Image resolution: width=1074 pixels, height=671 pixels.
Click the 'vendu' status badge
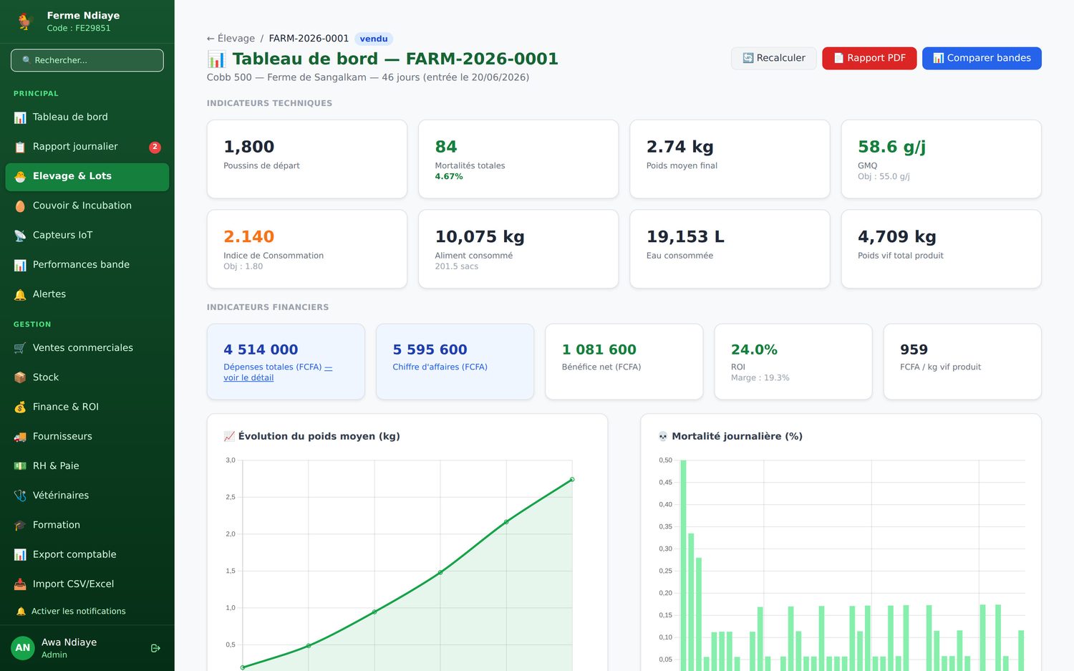[374, 39]
